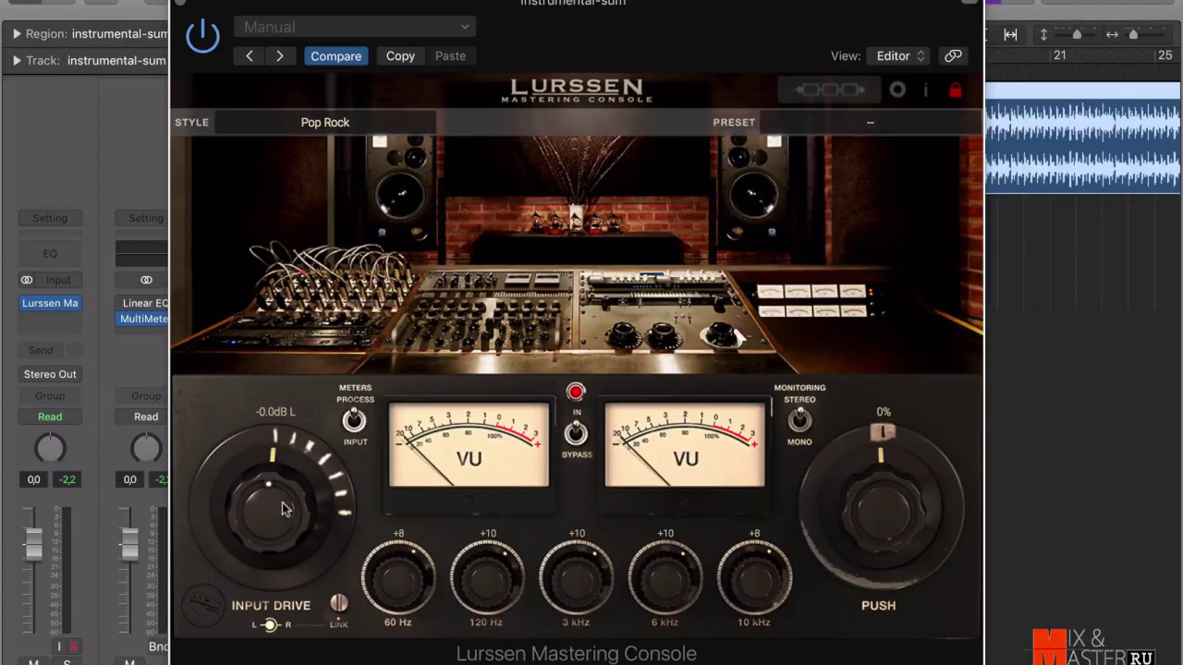The image size is (1183, 665).
Task: Click the first channel volume fader
Action: point(33,544)
